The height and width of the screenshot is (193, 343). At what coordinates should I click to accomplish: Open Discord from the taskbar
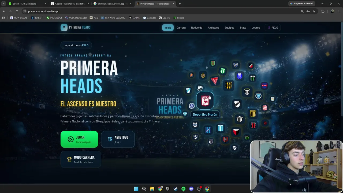pos(191,189)
